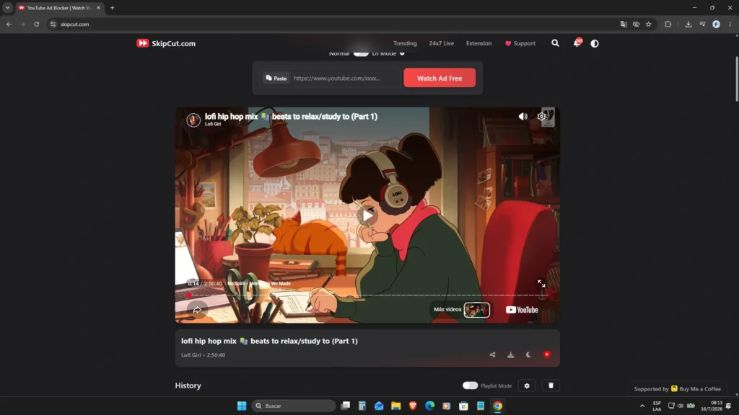
Task: Enable the Playlist Mode toggle
Action: (470, 385)
